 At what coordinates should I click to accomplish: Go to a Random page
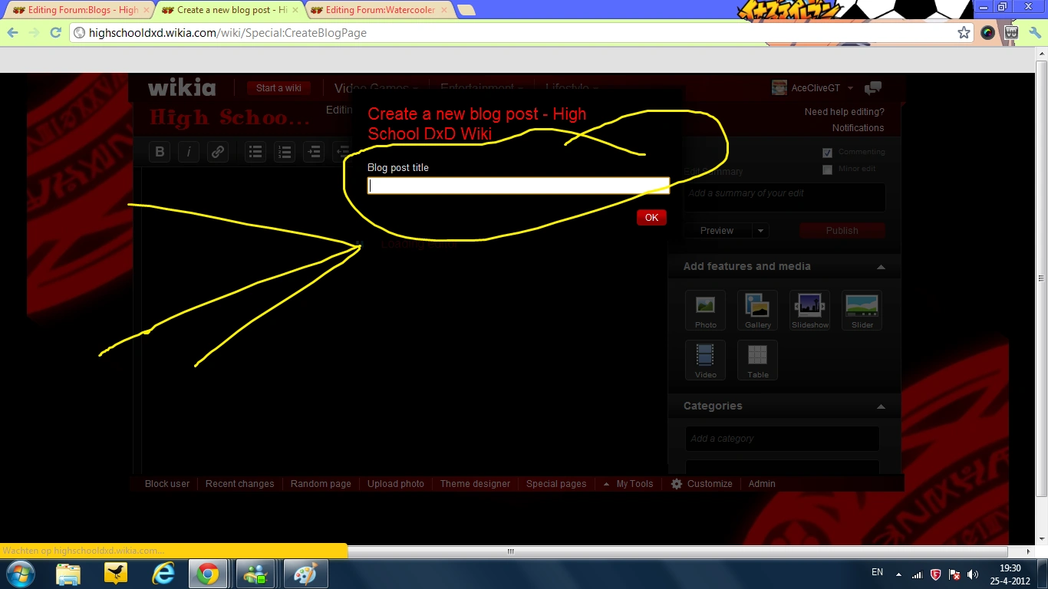(x=321, y=484)
